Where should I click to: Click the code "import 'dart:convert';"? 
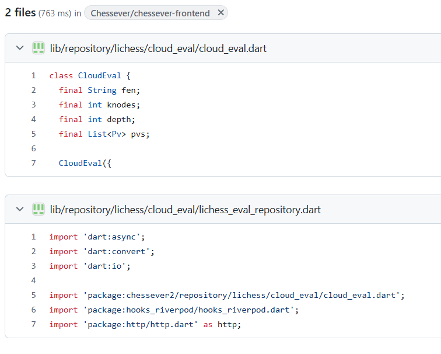(x=102, y=252)
